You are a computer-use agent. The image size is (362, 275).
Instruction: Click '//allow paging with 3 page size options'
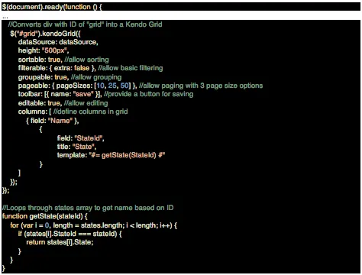201,86
